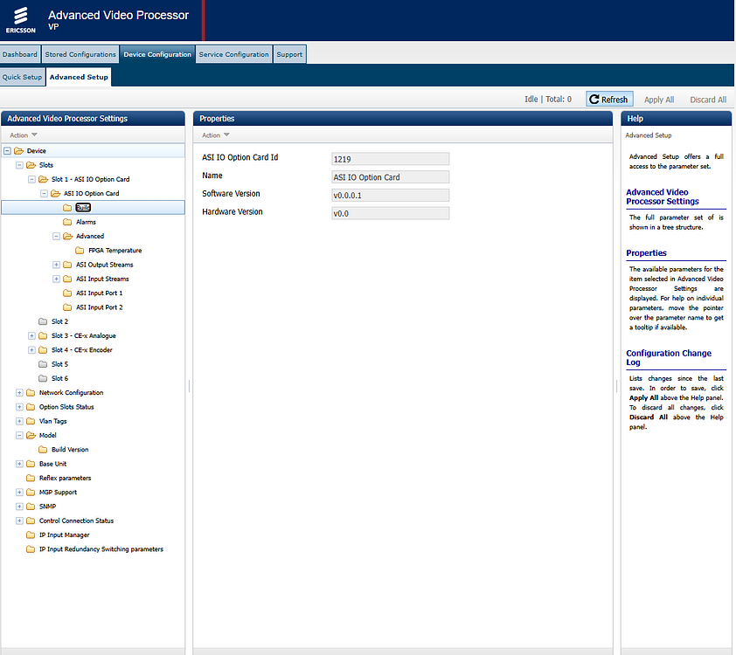Click the ASI Input Port 1 folder icon
Viewport: 736px width, 655px height.
point(67,293)
